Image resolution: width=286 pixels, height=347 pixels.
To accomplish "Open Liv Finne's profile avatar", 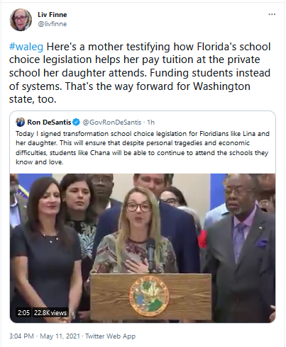I will coord(21,20).
